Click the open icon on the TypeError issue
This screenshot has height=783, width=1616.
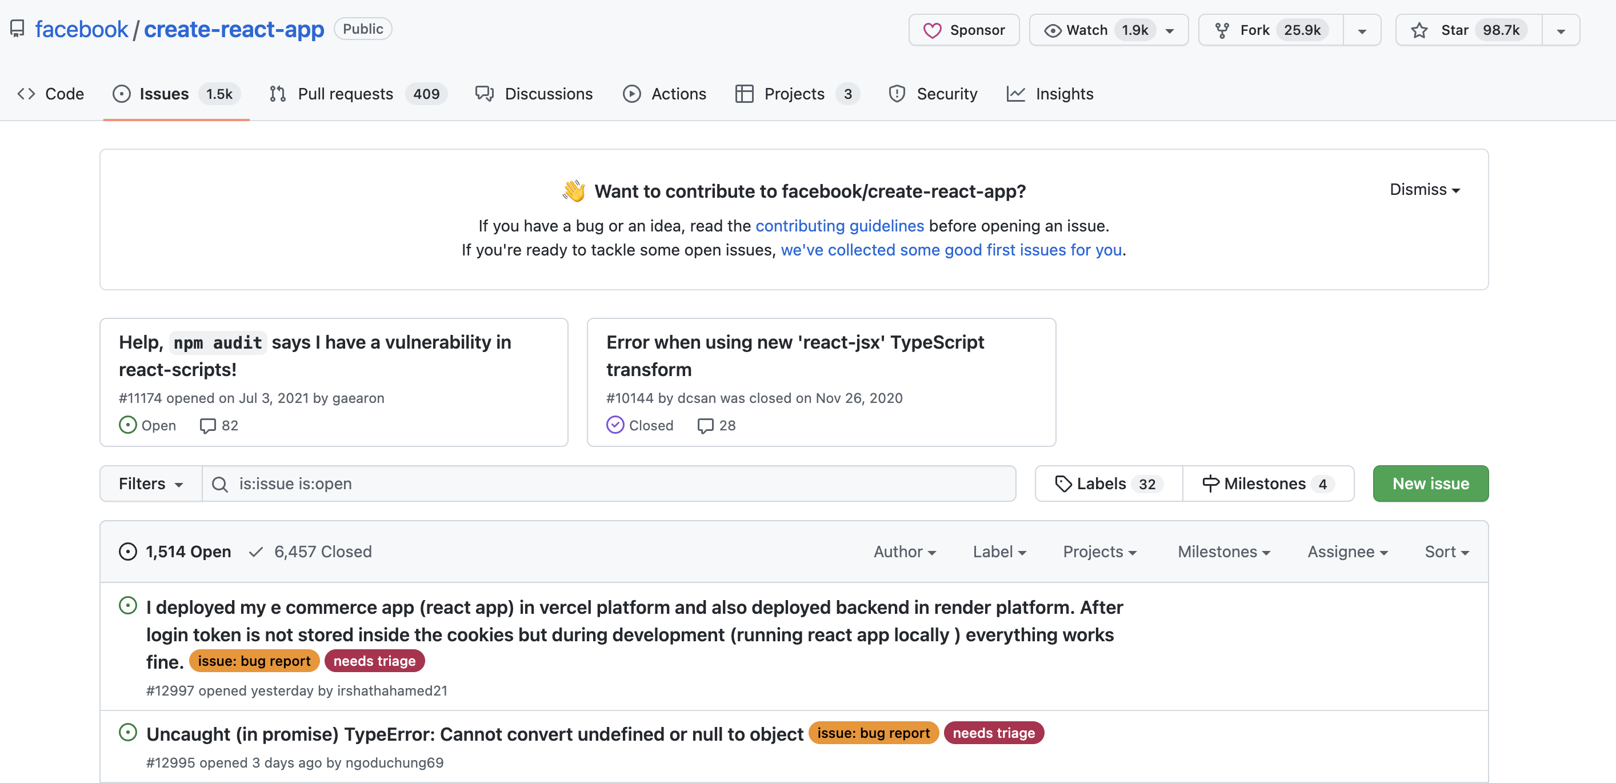(127, 732)
